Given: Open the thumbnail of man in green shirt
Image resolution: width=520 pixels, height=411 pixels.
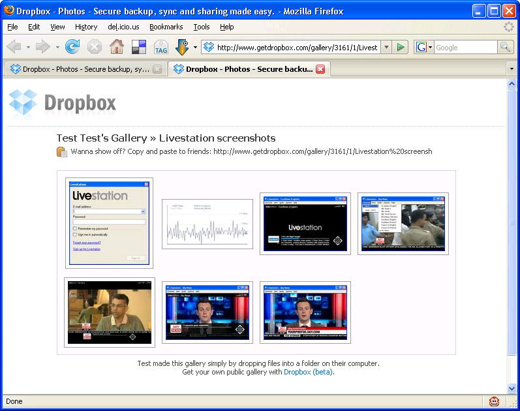Looking at the screenshot, I should (110, 312).
